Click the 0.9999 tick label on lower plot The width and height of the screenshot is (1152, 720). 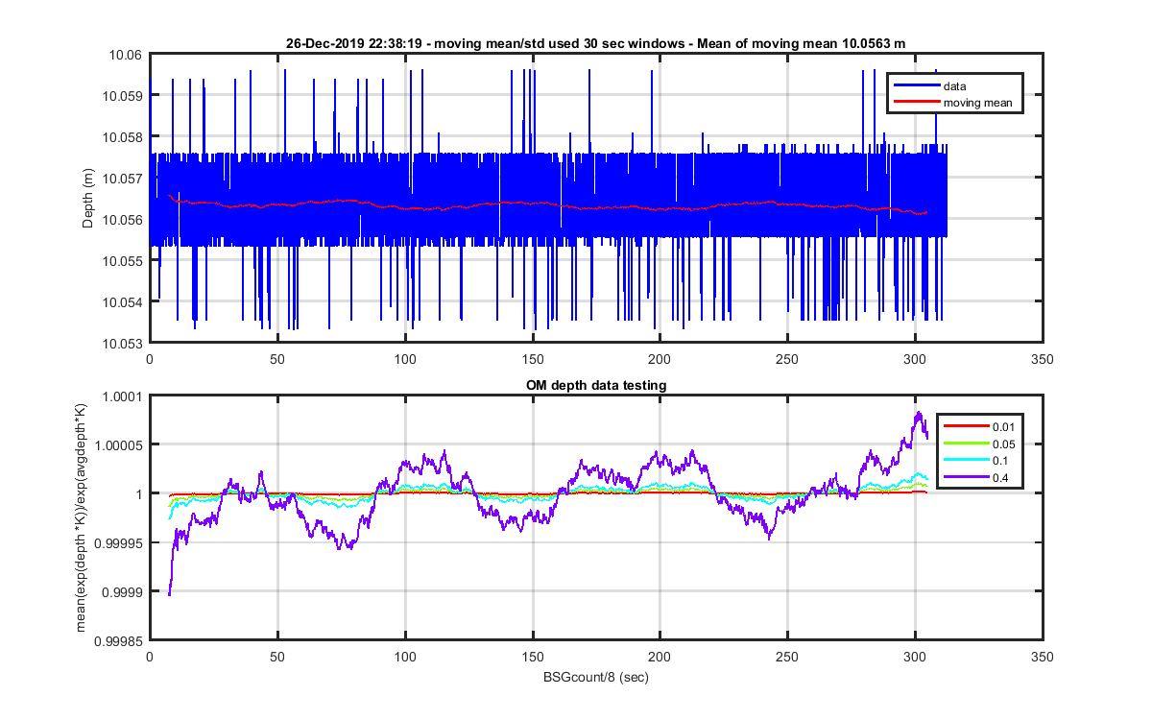[124, 592]
